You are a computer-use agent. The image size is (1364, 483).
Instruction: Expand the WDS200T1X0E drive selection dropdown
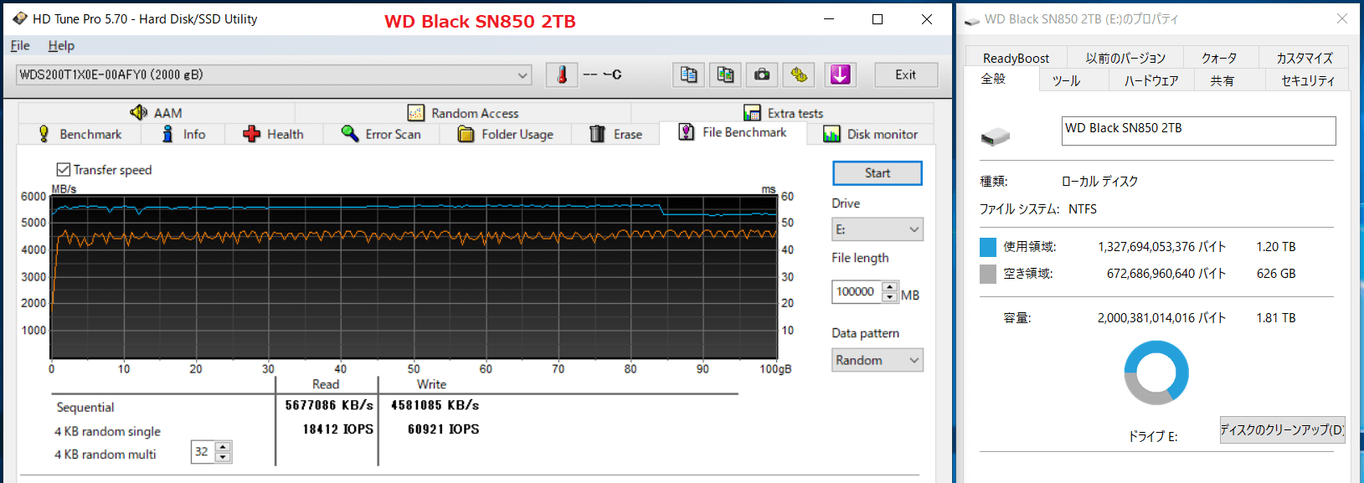[522, 75]
